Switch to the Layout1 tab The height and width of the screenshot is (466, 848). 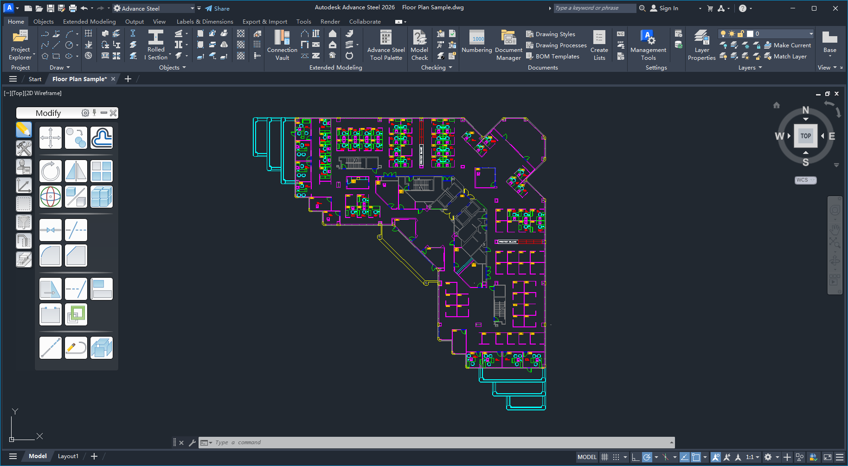pyautogui.click(x=68, y=456)
